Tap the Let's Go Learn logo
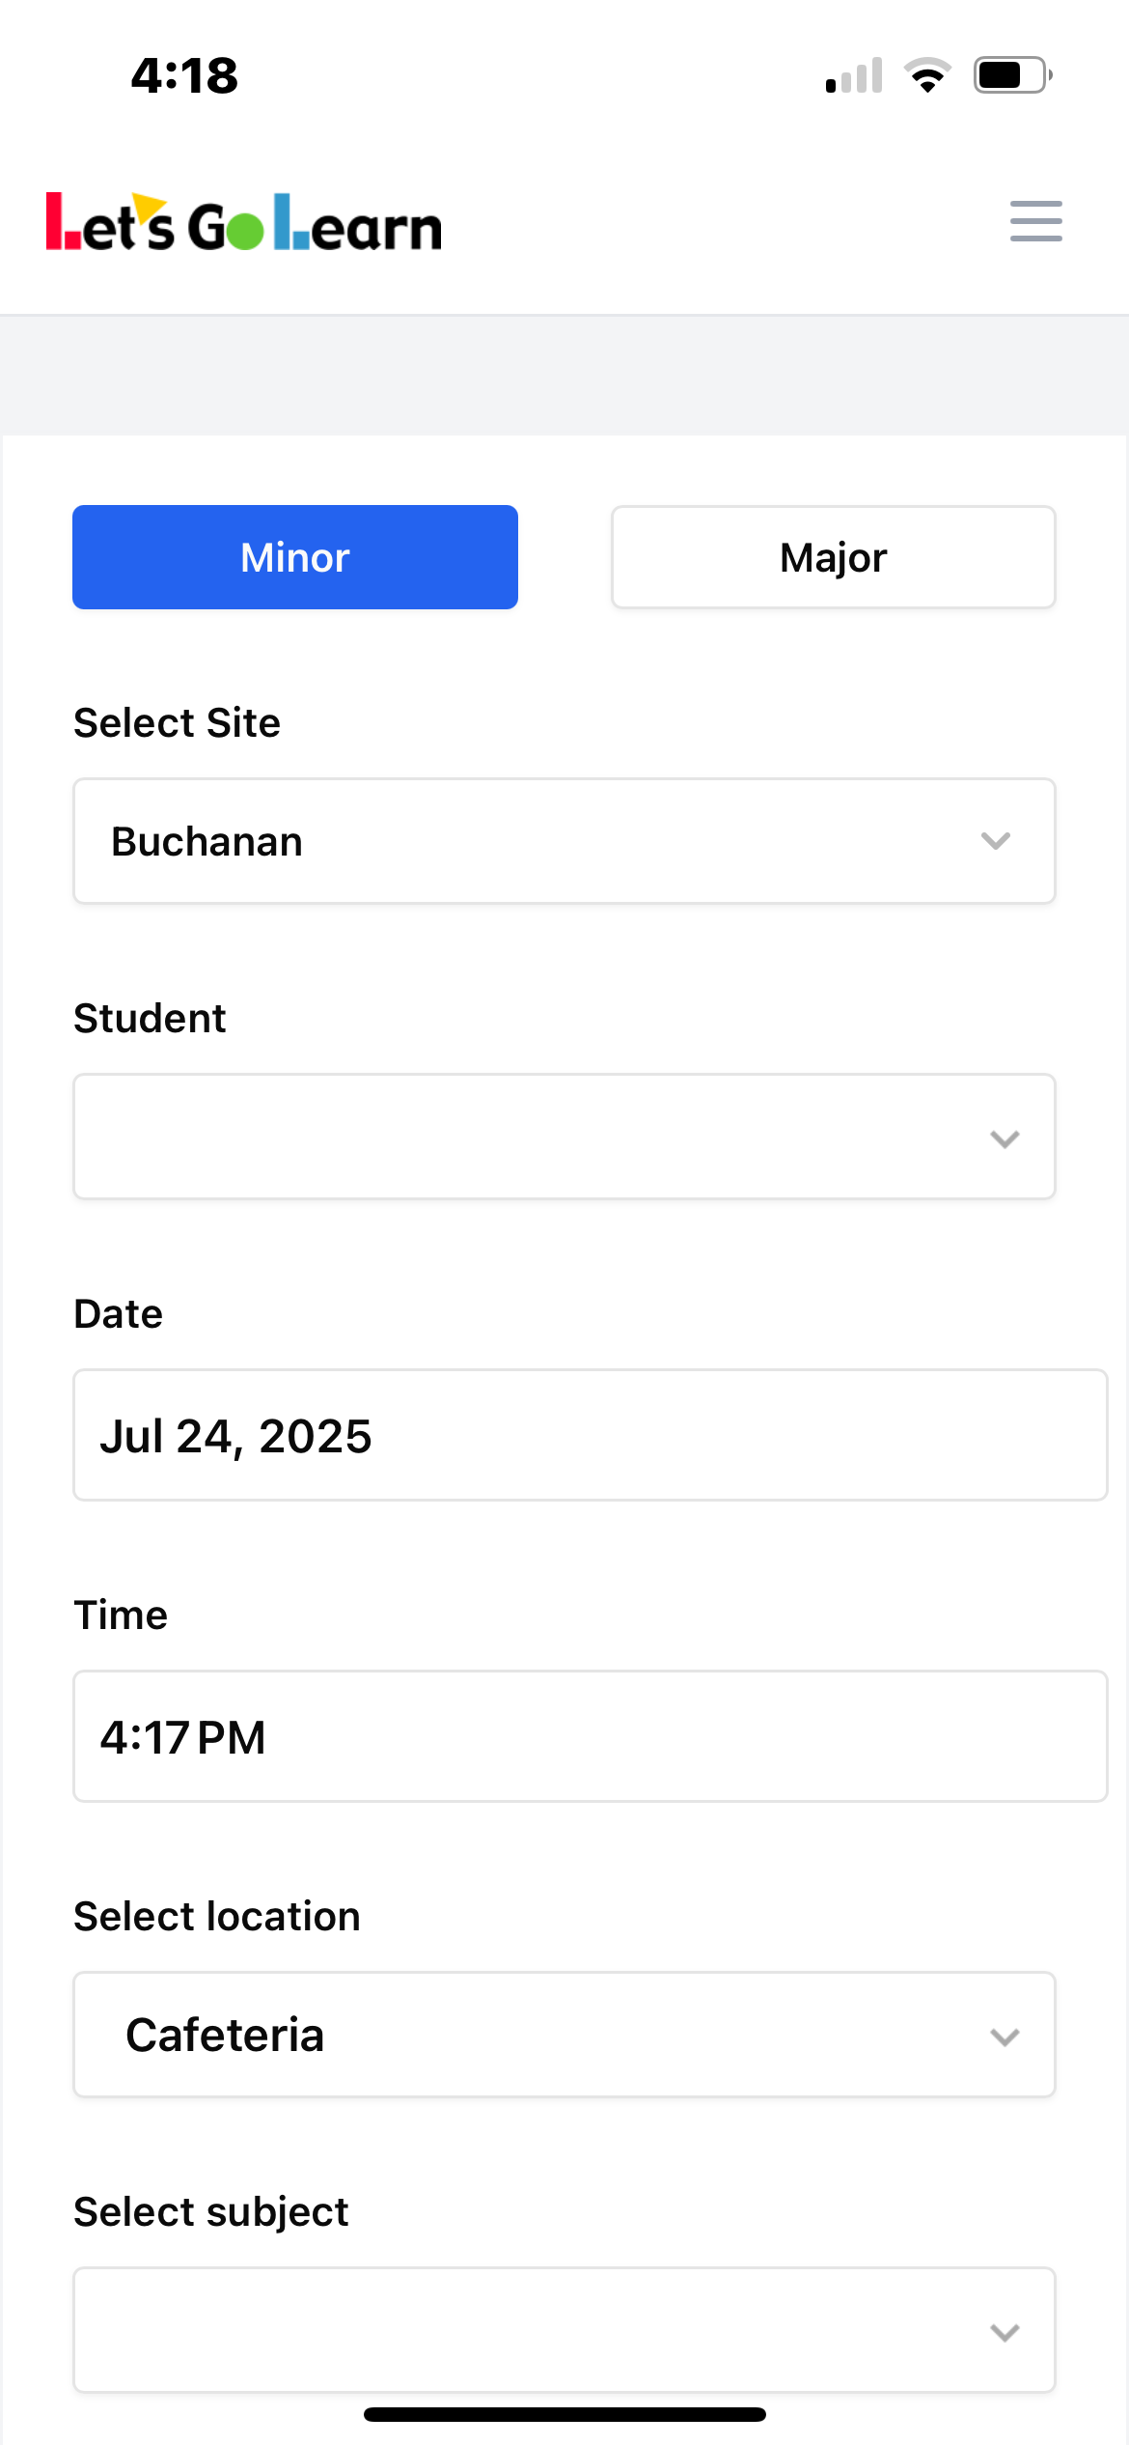This screenshot has width=1129, height=2445. pos(244,223)
